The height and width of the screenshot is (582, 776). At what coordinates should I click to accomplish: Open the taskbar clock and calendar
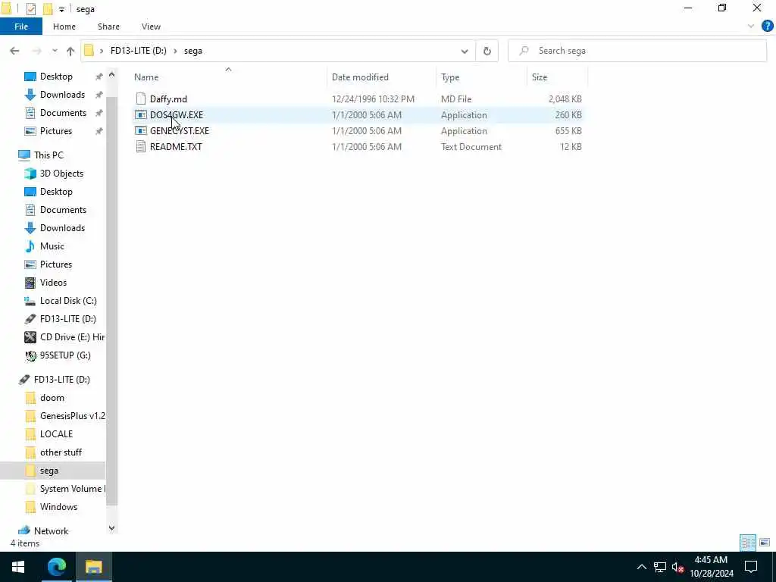(x=711, y=567)
